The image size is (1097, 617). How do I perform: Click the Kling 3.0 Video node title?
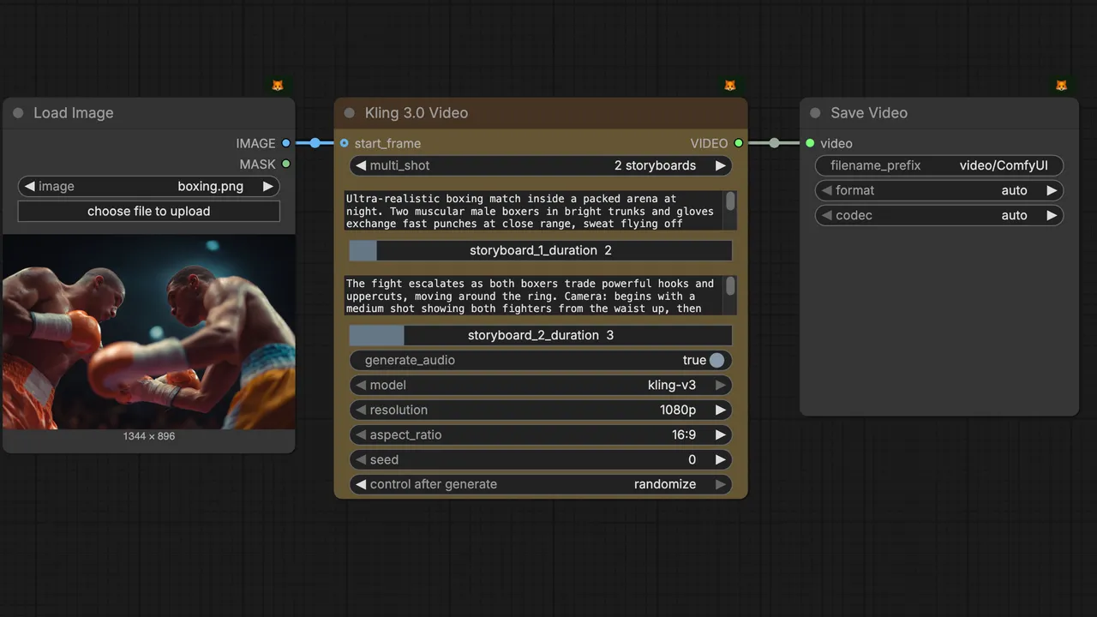point(417,113)
